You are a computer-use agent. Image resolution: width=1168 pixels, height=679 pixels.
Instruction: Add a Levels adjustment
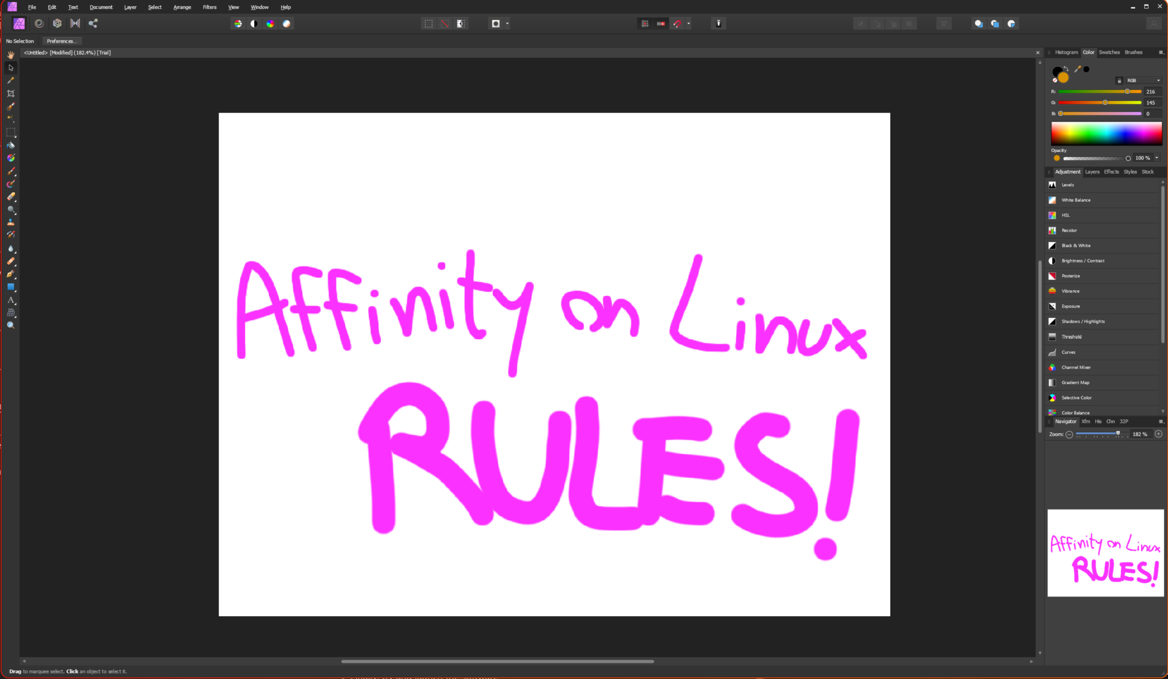pyautogui.click(x=1103, y=185)
